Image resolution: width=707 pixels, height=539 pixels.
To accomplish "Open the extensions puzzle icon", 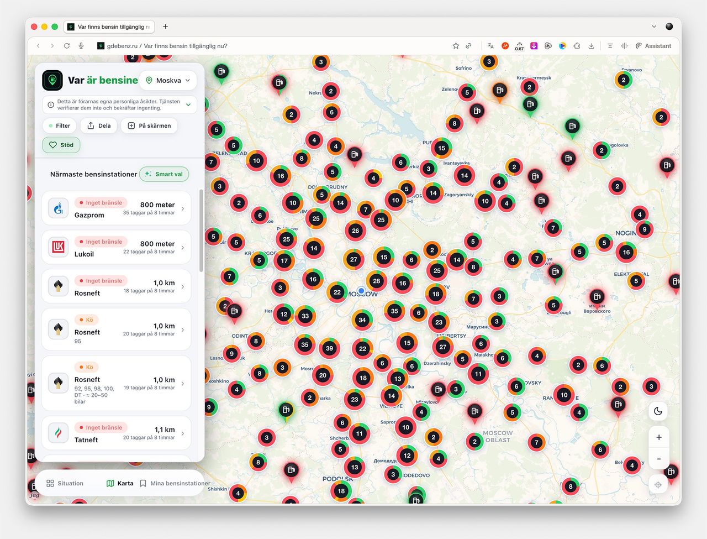I will pyautogui.click(x=577, y=46).
